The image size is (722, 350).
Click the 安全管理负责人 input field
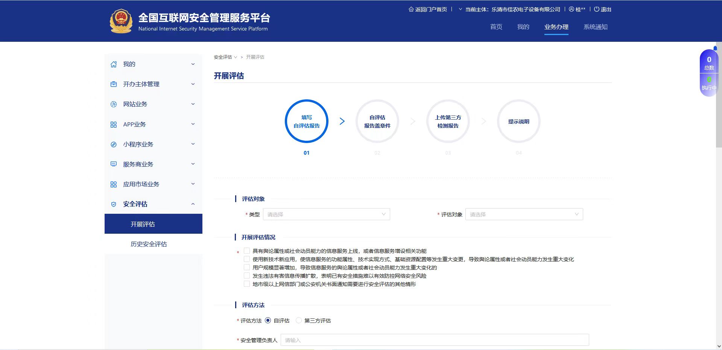(435, 340)
